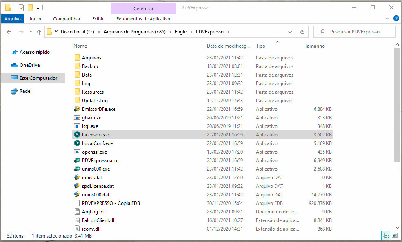The width and height of the screenshot is (402, 242).
Task: Select the UpdatesLog folder icon
Action: click(x=77, y=101)
